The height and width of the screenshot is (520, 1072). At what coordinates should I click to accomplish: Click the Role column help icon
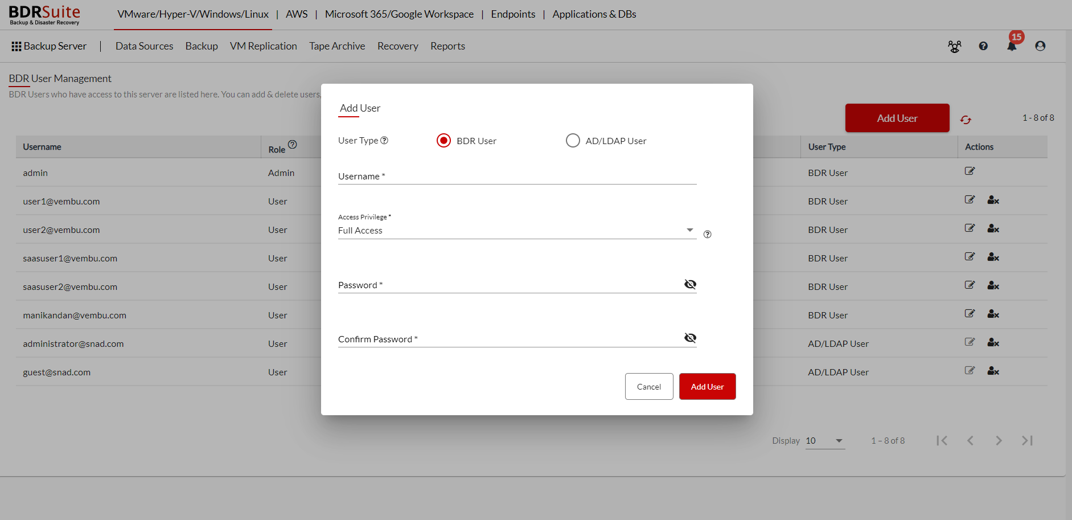point(292,145)
